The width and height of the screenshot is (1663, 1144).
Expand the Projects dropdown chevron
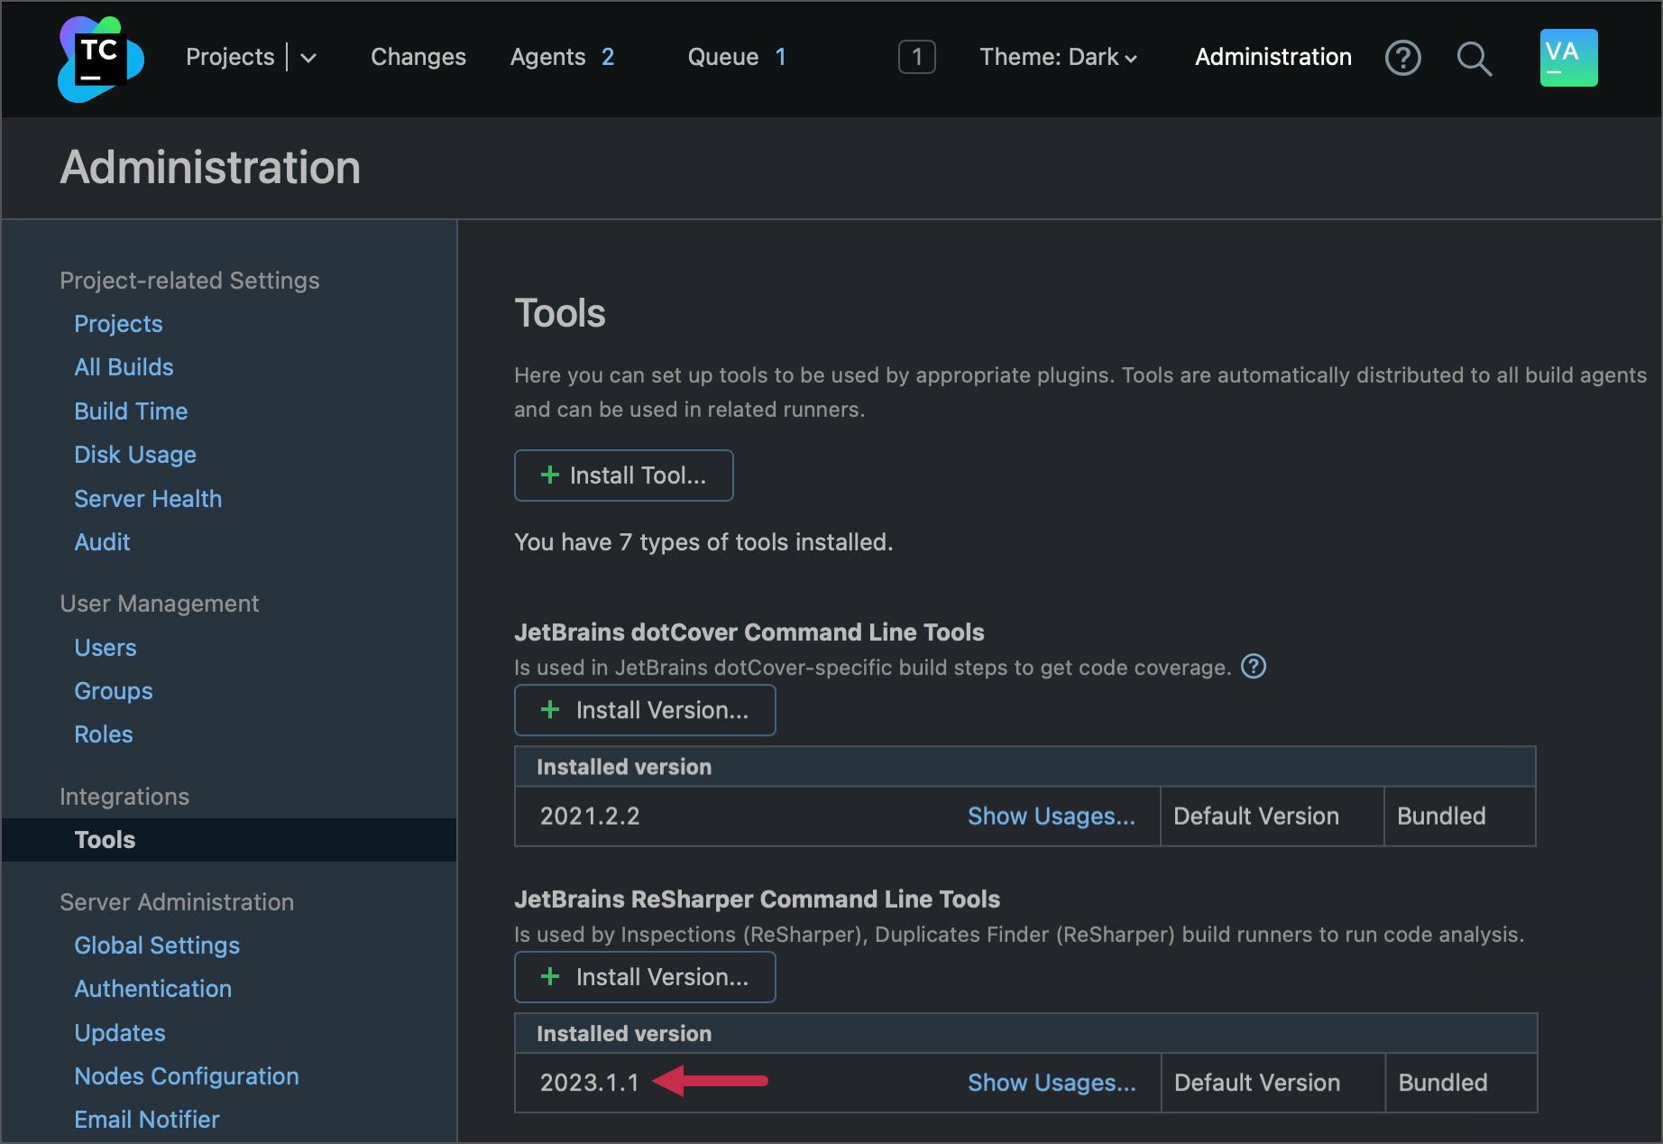[308, 58]
